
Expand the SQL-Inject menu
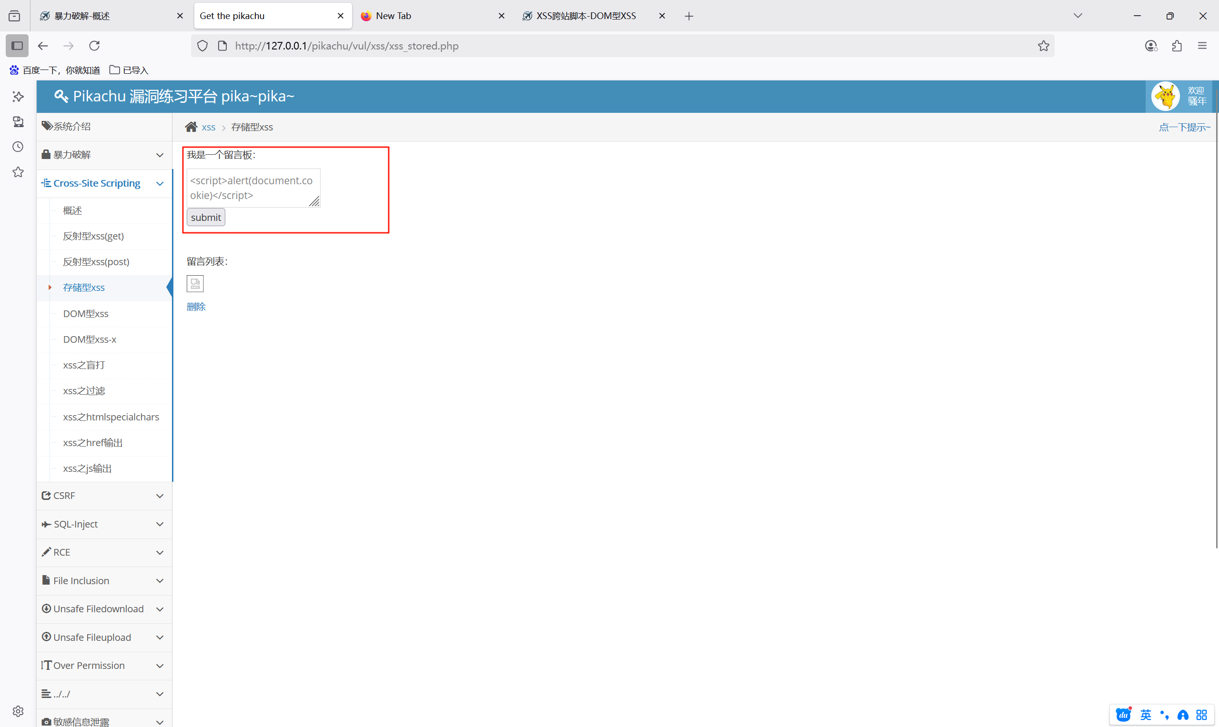tap(104, 524)
